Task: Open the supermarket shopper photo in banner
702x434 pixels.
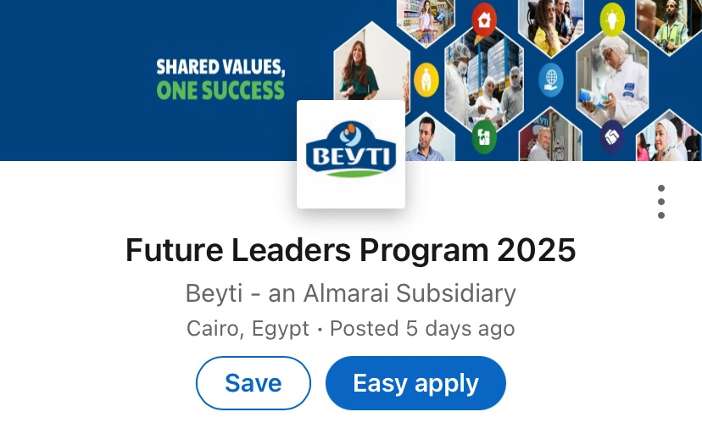Action: coord(426,19)
